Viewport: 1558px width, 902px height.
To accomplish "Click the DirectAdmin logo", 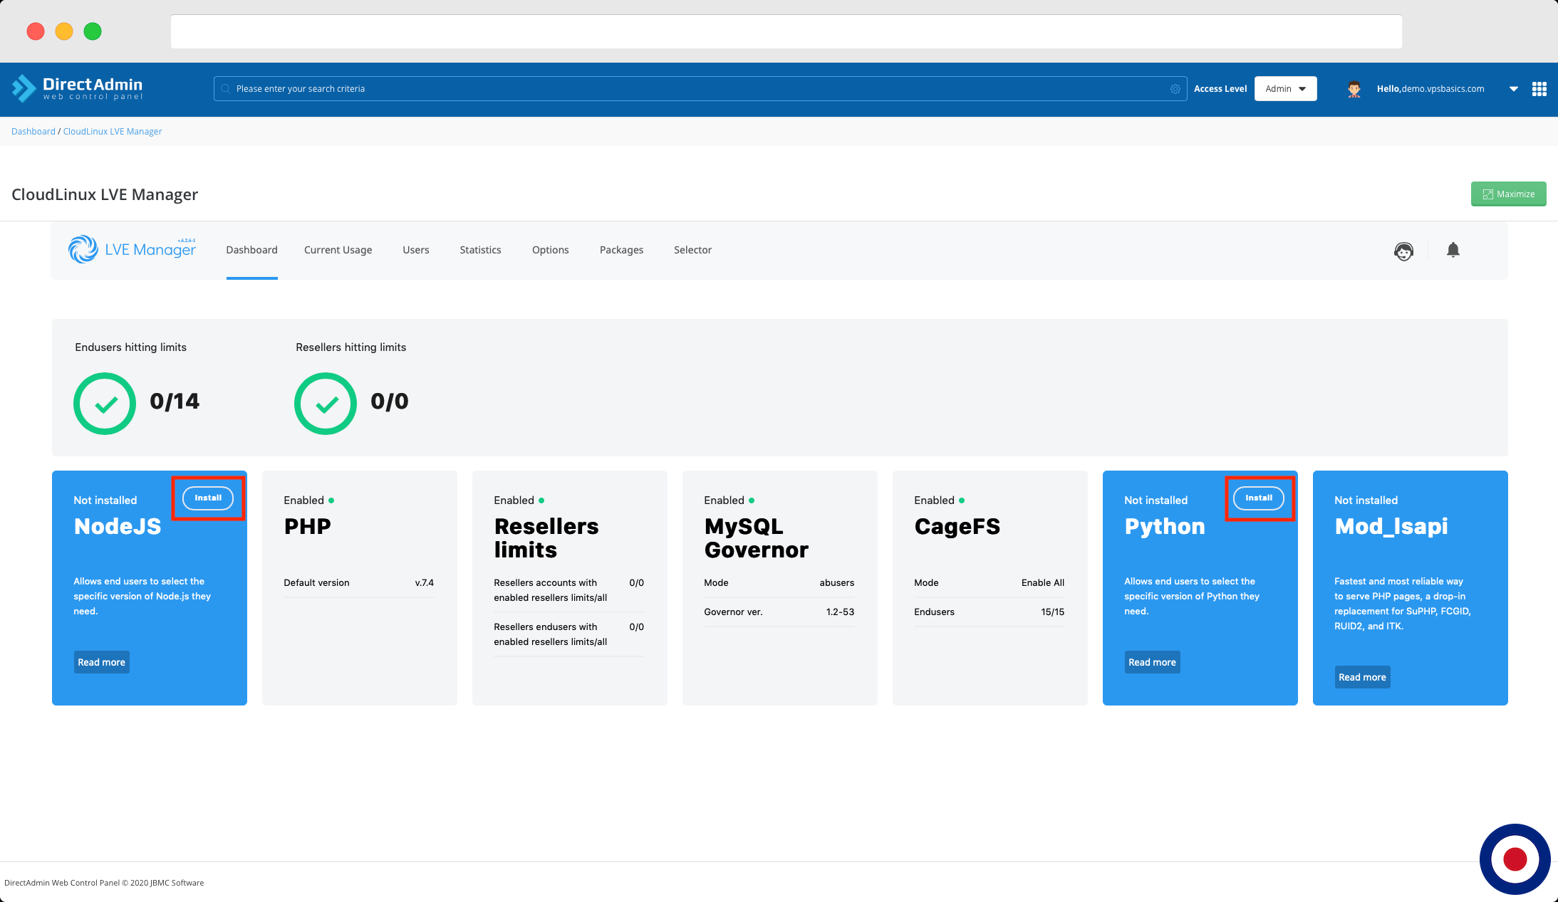I will (77, 89).
